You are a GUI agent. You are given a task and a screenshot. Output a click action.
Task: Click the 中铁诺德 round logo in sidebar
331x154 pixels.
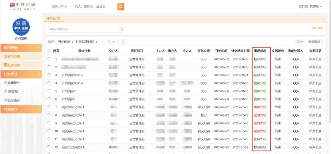point(21,27)
